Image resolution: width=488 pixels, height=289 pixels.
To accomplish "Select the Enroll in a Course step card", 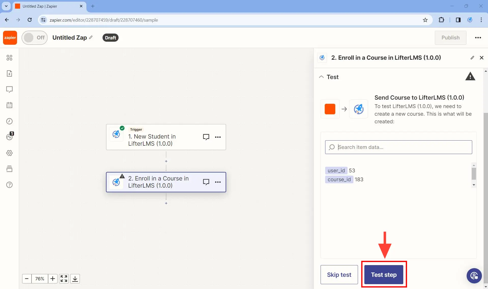I will [166, 182].
